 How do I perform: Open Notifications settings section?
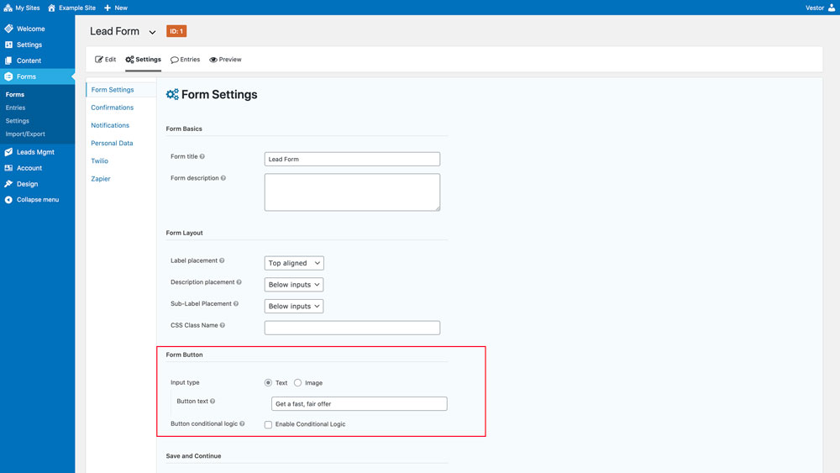pos(110,125)
